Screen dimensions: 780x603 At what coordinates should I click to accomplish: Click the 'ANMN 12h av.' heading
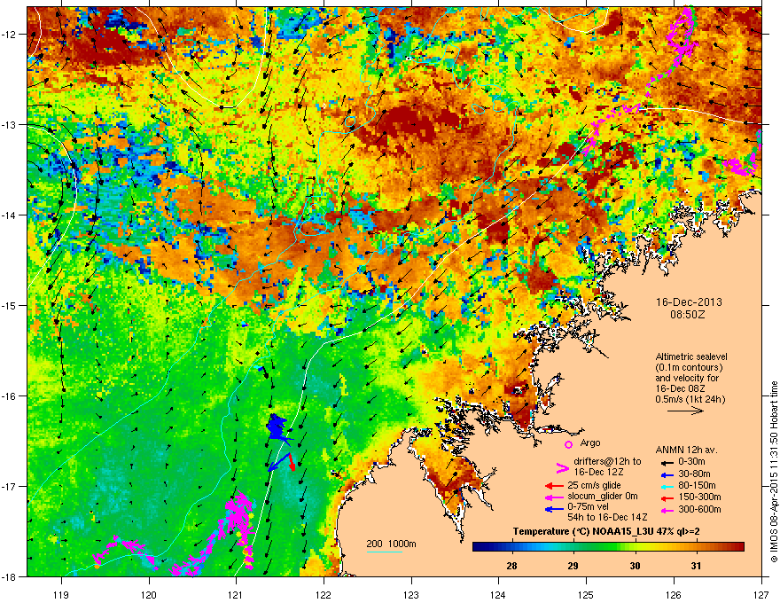[686, 450]
